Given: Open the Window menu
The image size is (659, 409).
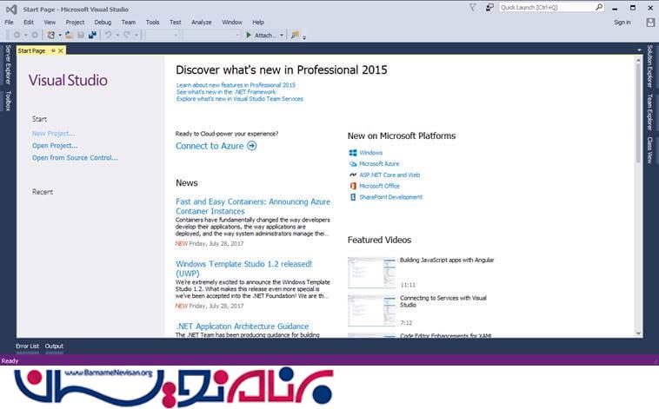Looking at the screenshot, I should pos(232,23).
